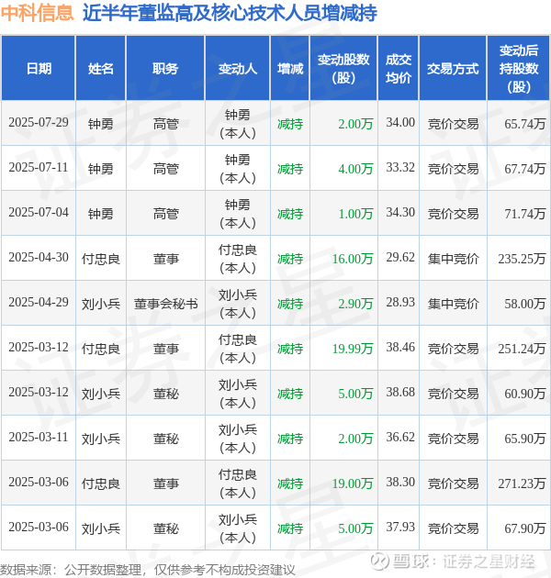
Task: Click 钟勇 name in the 2025-07-29 row
Action: click(100, 124)
